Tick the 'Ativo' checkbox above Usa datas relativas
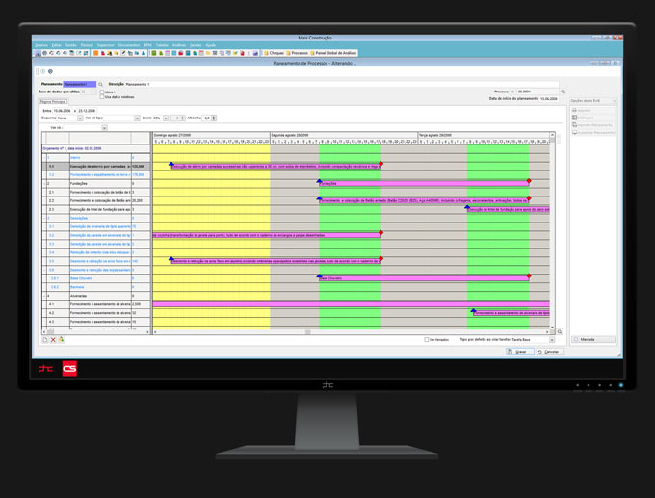The height and width of the screenshot is (498, 655). click(x=103, y=91)
